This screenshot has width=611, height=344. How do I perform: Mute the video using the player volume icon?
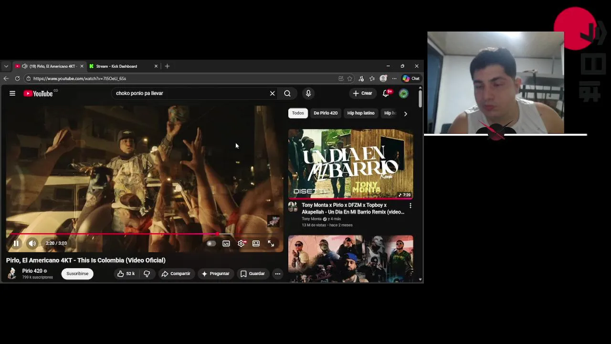point(32,243)
